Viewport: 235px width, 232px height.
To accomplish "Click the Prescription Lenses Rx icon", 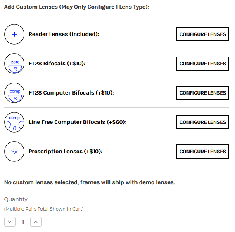I will pos(14,152).
